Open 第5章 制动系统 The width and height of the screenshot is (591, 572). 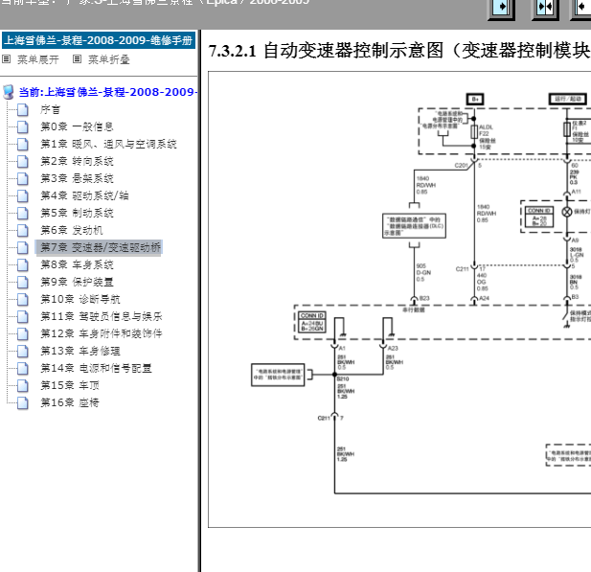tap(78, 213)
